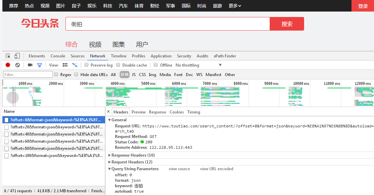Focus the network Filter input field
The image size is (374, 195).
[28, 74]
